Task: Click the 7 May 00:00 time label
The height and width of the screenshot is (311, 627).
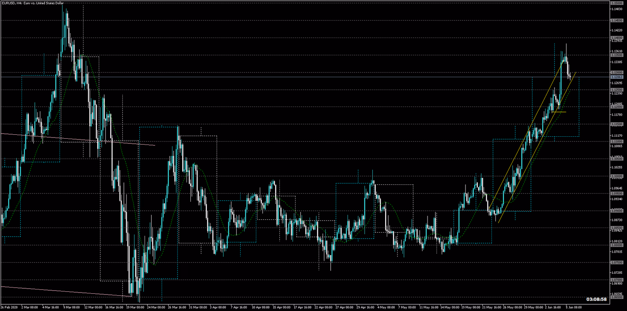Action: [408, 307]
